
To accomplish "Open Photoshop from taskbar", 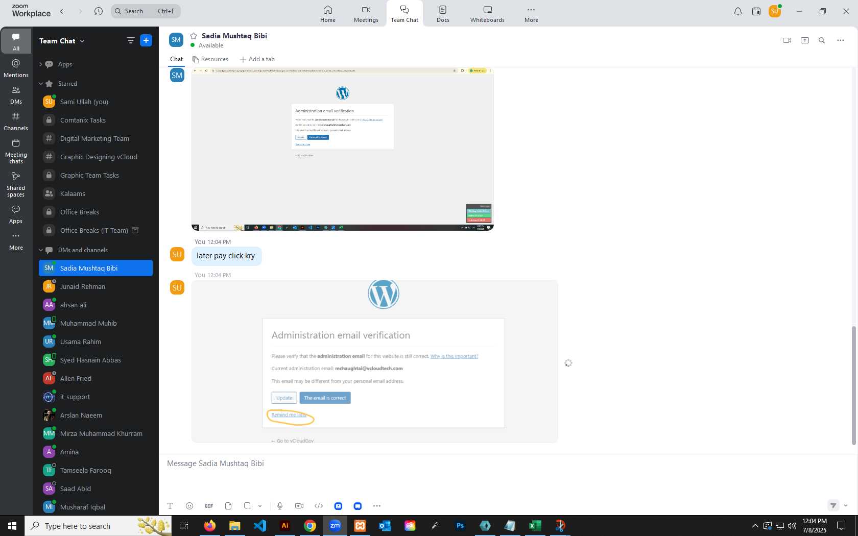I will click(x=460, y=525).
